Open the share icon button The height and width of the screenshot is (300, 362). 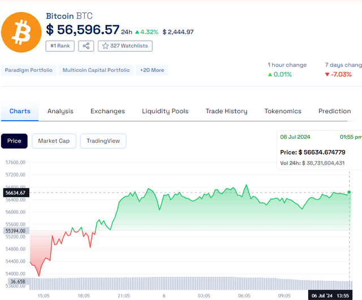86,46
